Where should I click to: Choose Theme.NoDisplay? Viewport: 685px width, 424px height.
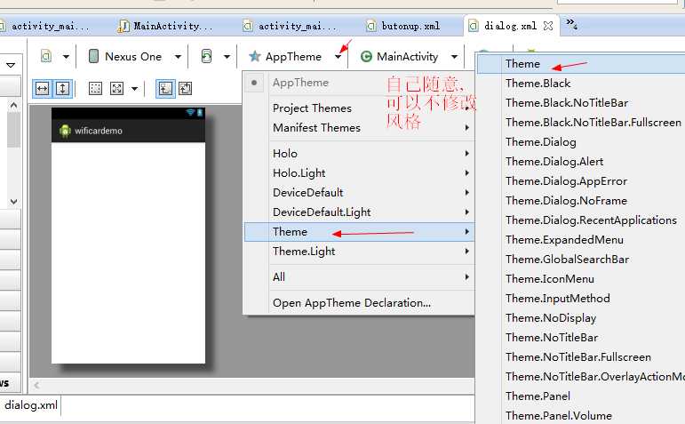(581, 318)
